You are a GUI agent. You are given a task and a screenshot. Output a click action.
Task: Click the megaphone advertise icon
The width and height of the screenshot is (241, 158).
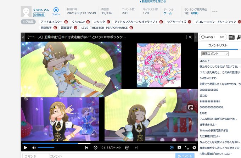tap(239, 37)
